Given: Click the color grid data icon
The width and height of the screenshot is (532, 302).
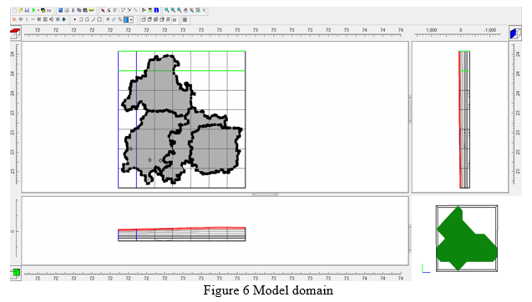Looking at the screenshot, I should pos(150,10).
